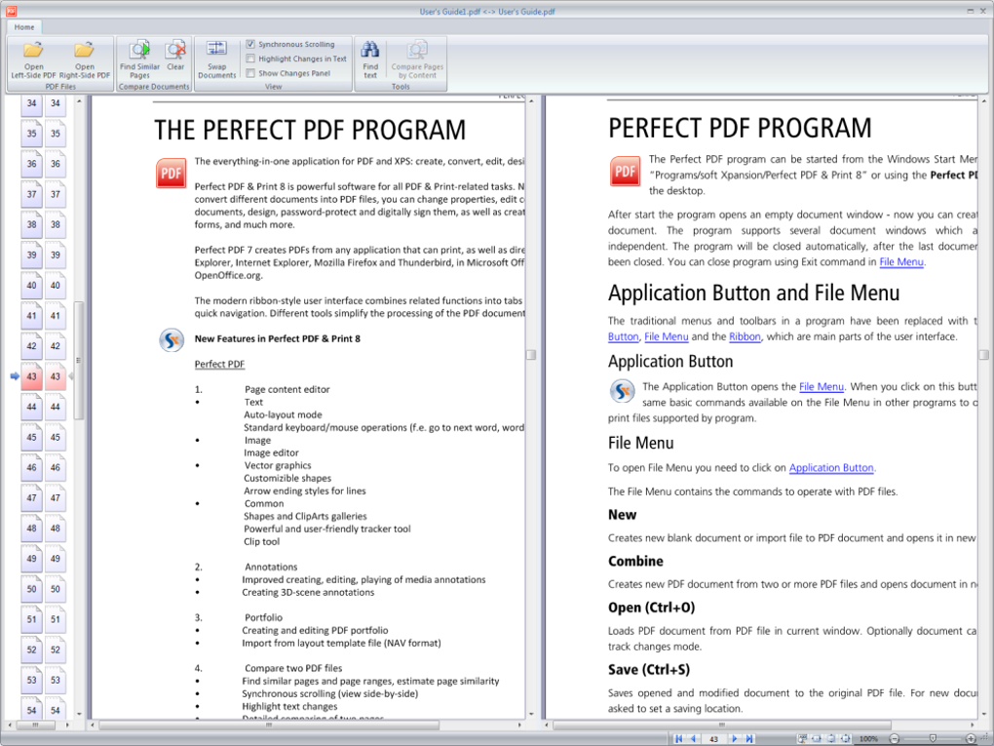Open Left-Side PDF file
This screenshot has width=994, height=746.
[33, 60]
